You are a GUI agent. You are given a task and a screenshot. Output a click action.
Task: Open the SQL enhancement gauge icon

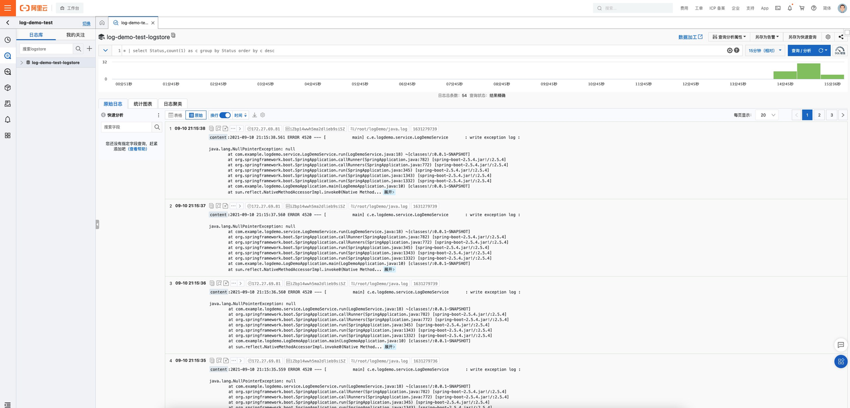840,50
